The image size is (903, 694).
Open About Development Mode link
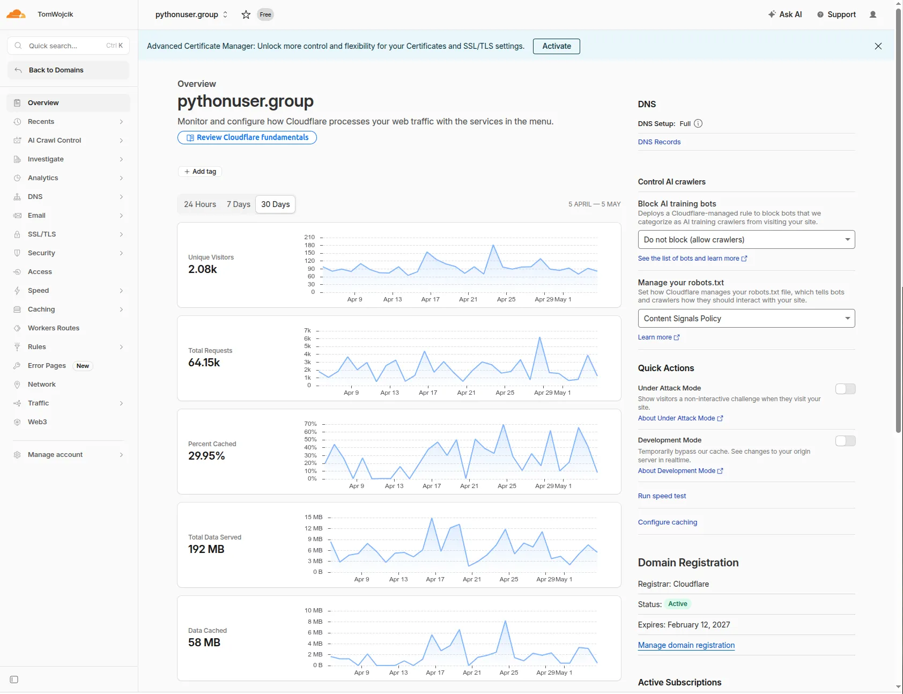coord(680,471)
